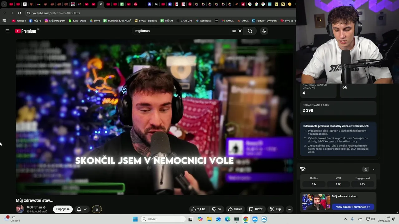Image resolution: width=399 pixels, height=224 pixels.
Task: Share the video using Sdílet button
Action: [x=235, y=209]
